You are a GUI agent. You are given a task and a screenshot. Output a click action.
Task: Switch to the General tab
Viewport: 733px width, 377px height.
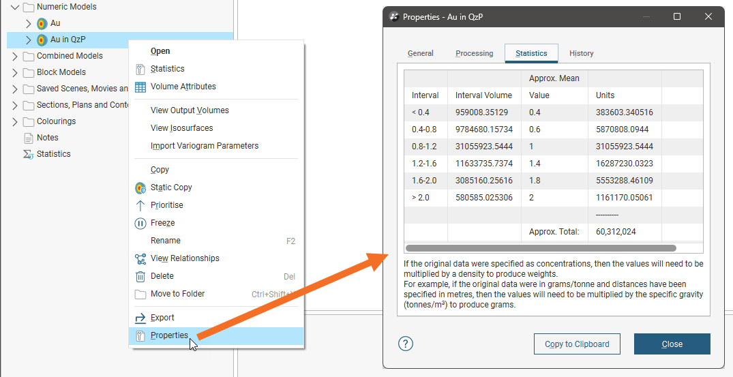420,53
